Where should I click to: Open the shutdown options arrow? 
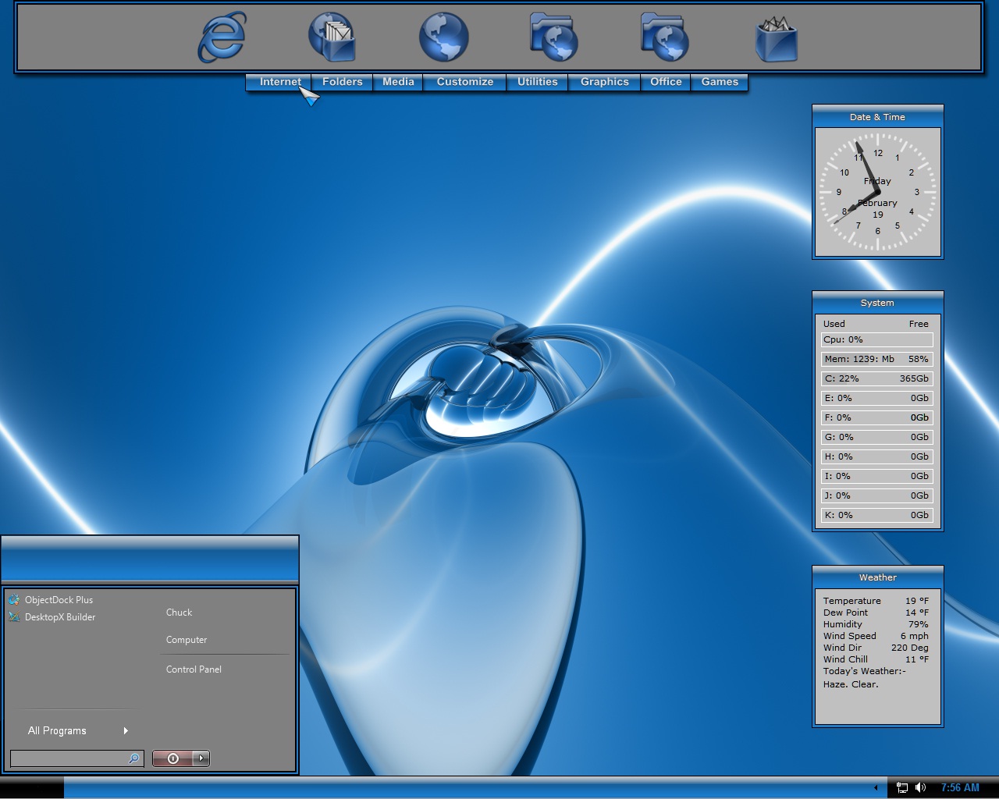201,758
